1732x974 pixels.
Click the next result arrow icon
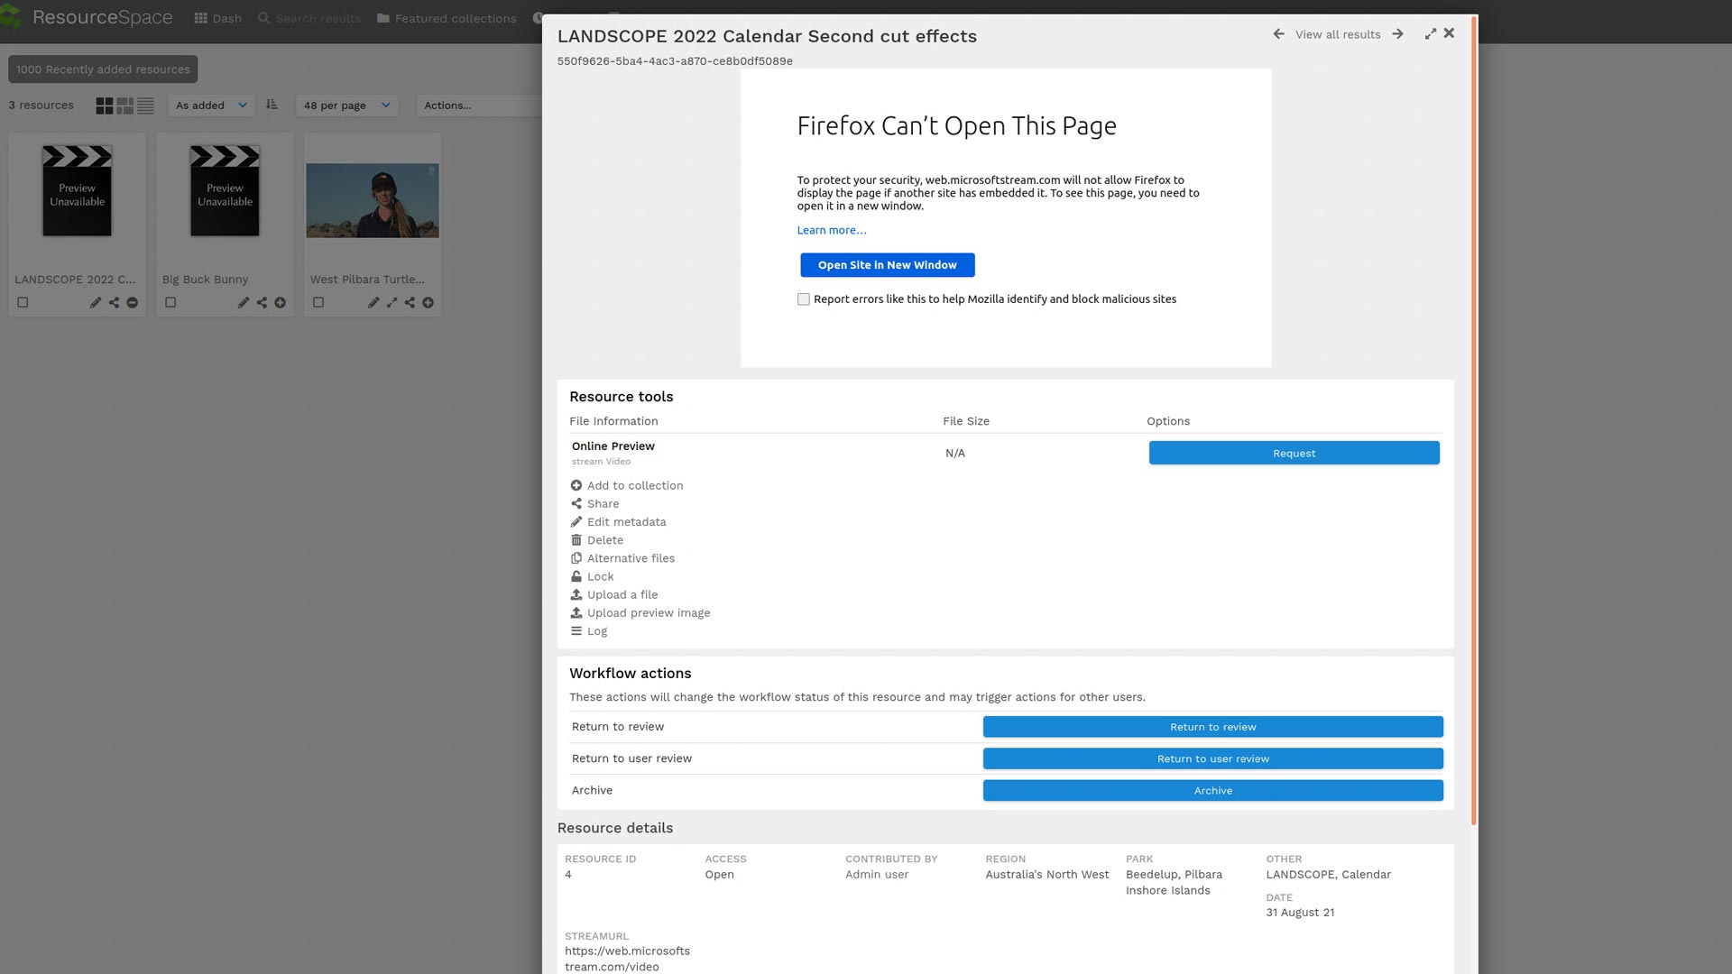[1397, 34]
